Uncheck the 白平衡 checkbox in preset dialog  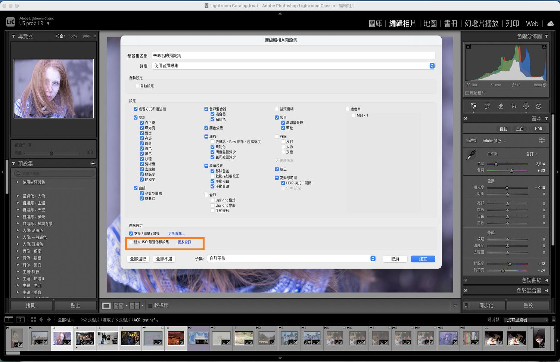[x=142, y=123]
